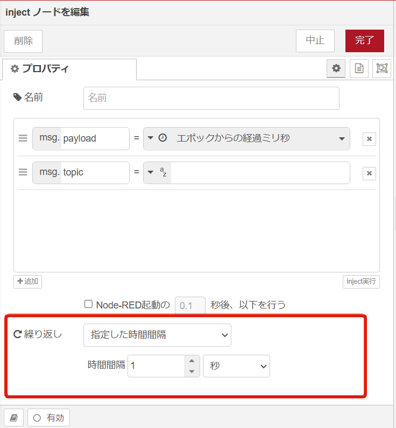Open node appearance settings icon
Viewport: 396px width, 428px height.
pyautogui.click(x=382, y=68)
